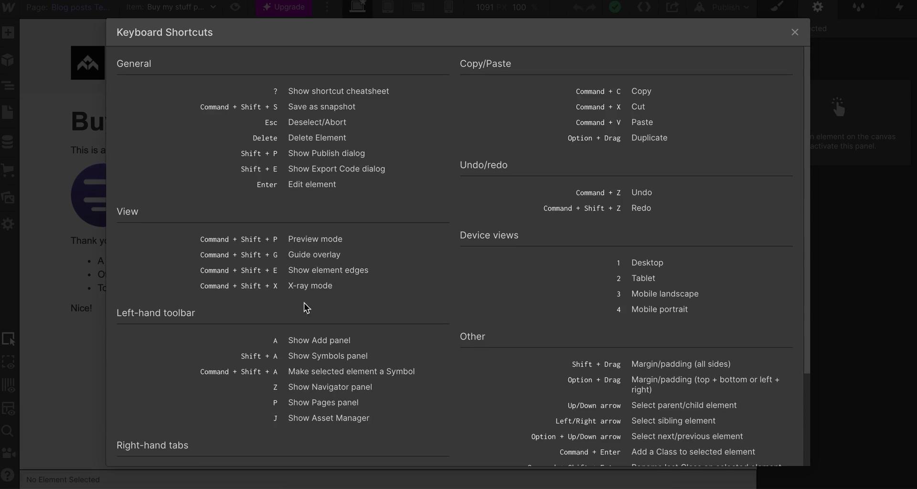Click 'Show shortcut cheatsheet' text
The height and width of the screenshot is (489, 917).
click(x=338, y=91)
